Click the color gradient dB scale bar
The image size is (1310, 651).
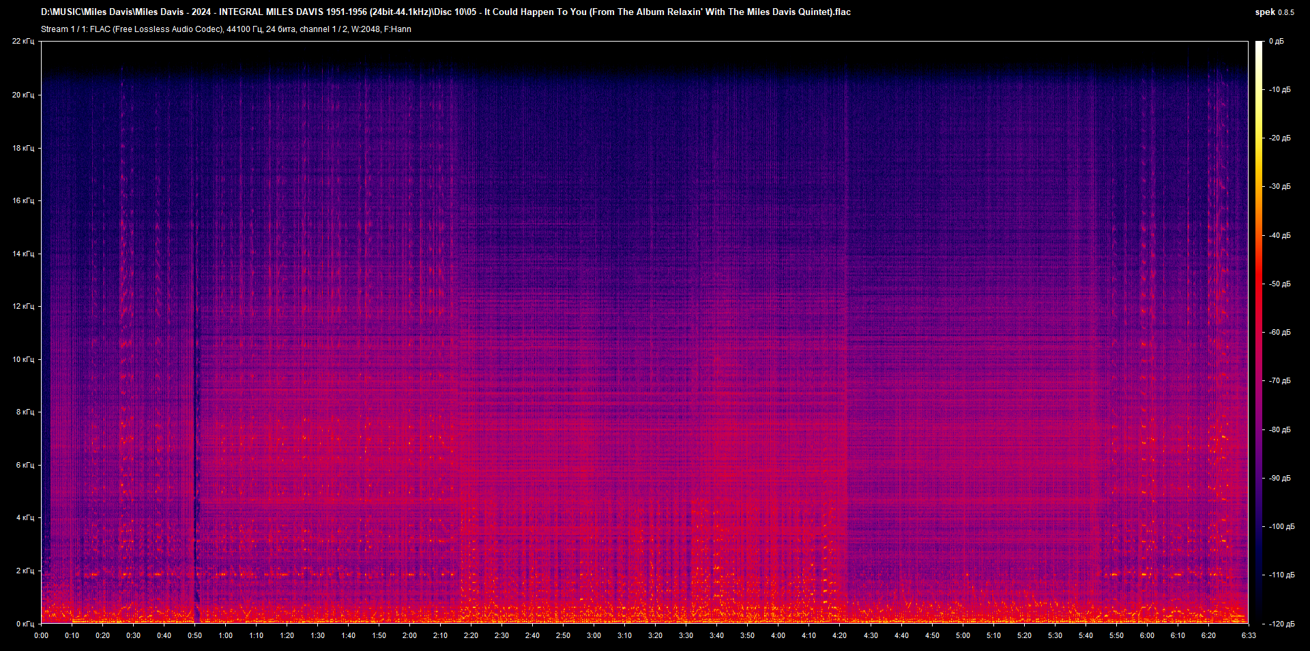(1260, 332)
